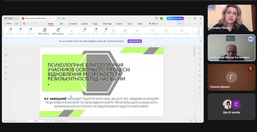Jump to the last page

(51, 121)
